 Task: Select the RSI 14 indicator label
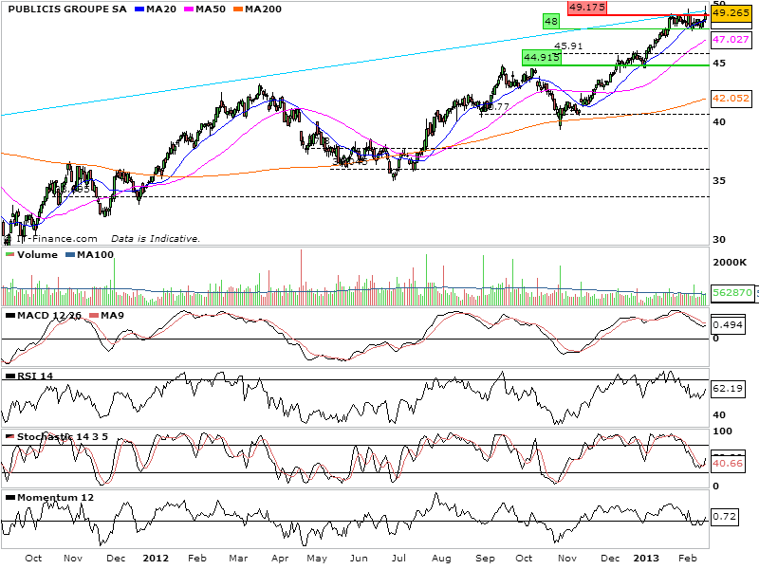click(x=35, y=376)
